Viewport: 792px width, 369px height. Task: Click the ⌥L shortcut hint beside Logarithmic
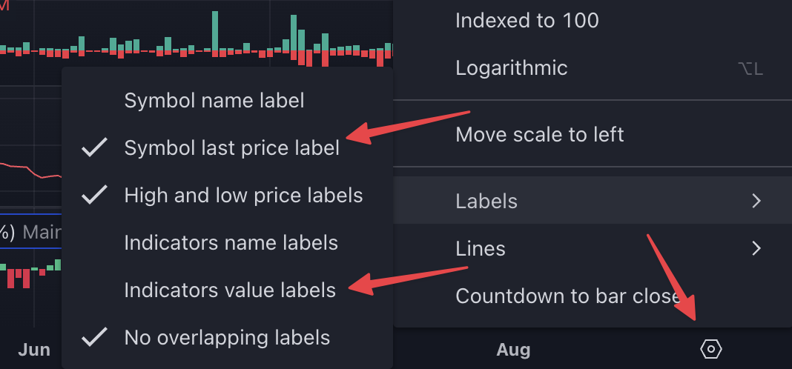[x=750, y=69]
